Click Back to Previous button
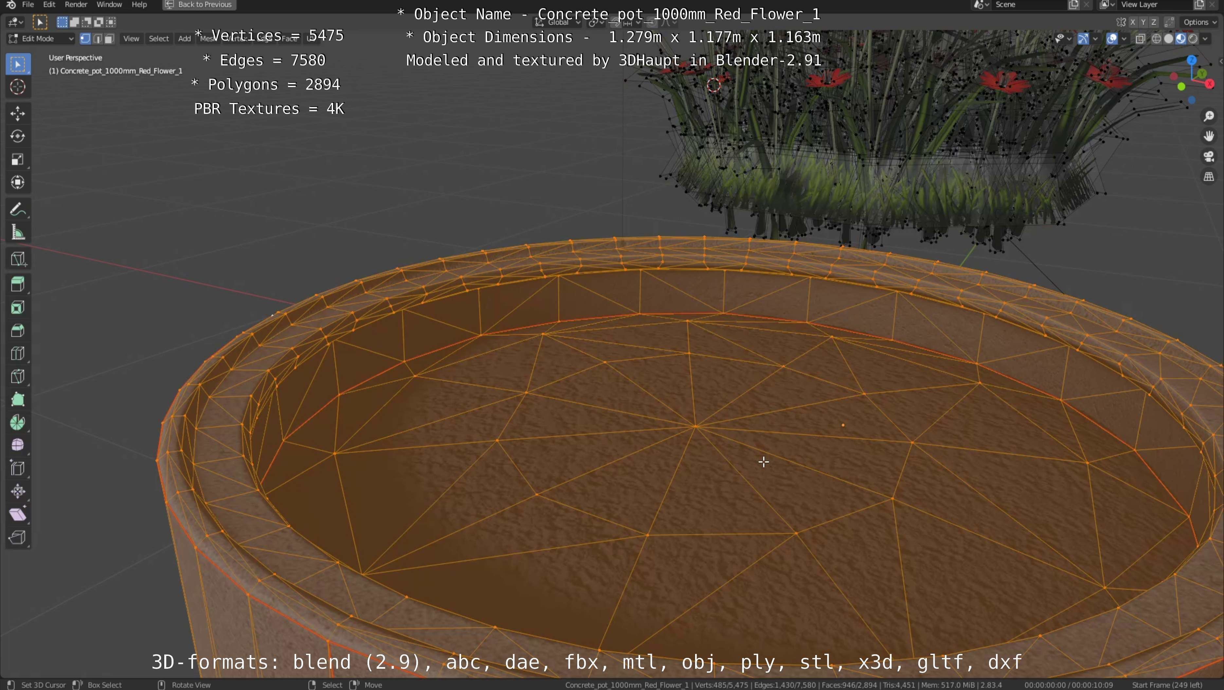The height and width of the screenshot is (690, 1224). 199,5
